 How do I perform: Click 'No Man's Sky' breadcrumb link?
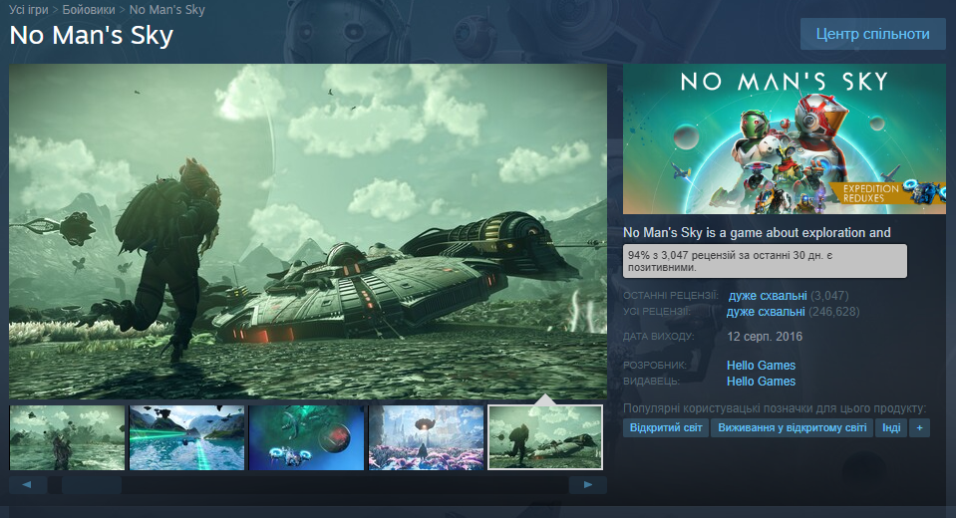click(167, 10)
